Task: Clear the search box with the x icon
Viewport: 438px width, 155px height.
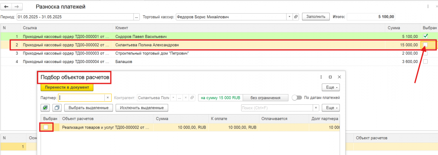Action: pos(316,108)
